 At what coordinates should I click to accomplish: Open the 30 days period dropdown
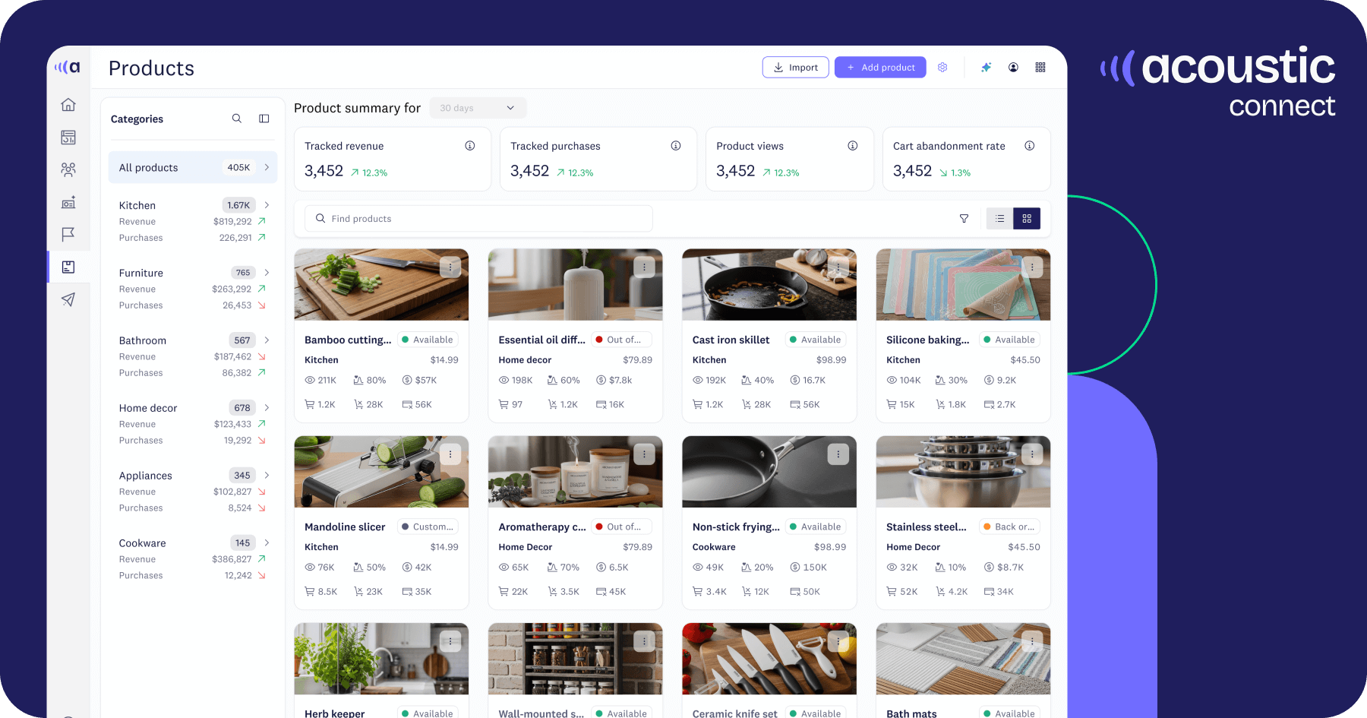click(477, 108)
